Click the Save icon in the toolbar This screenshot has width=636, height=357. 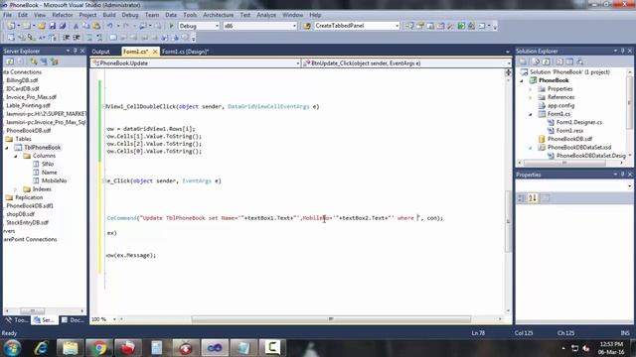pos(53,26)
